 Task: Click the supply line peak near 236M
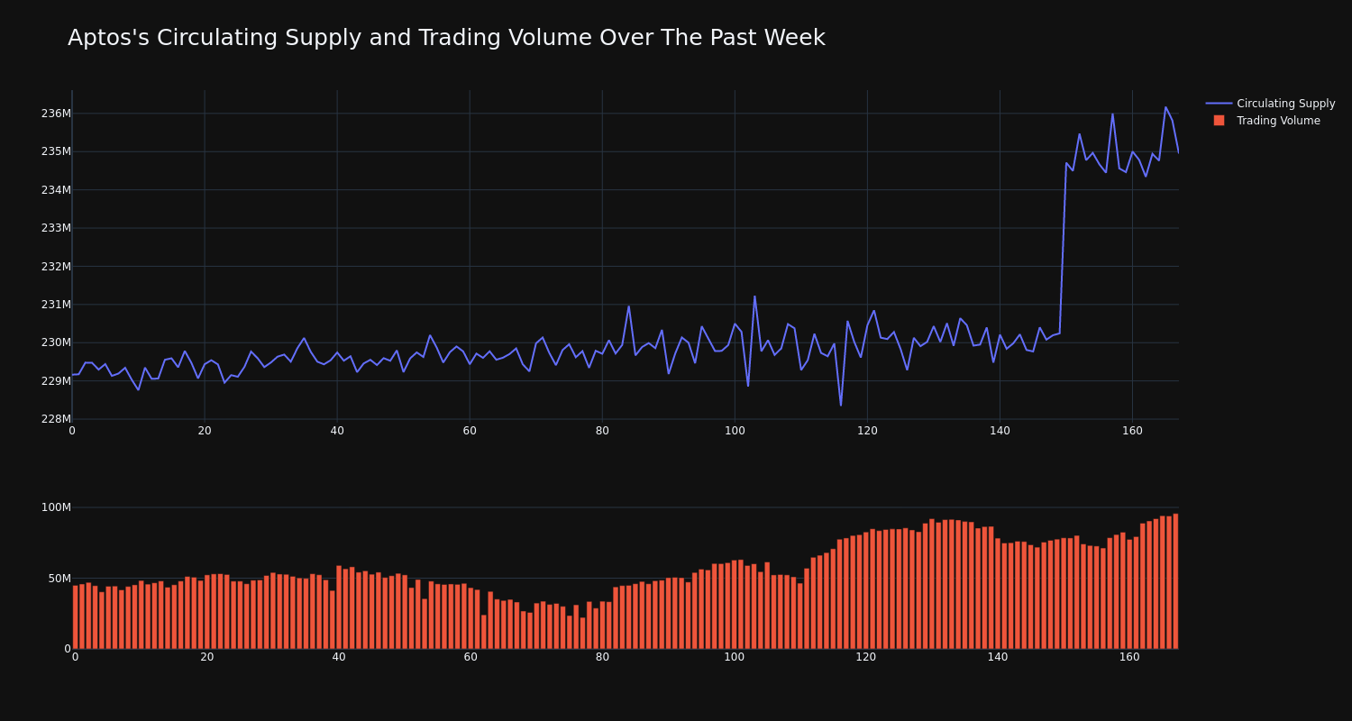(x=1165, y=107)
